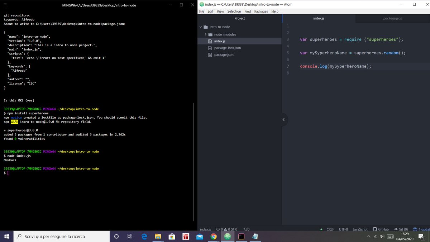The width and height of the screenshot is (430, 242).
Task: Open the Windows Start menu
Action: click(x=6, y=236)
